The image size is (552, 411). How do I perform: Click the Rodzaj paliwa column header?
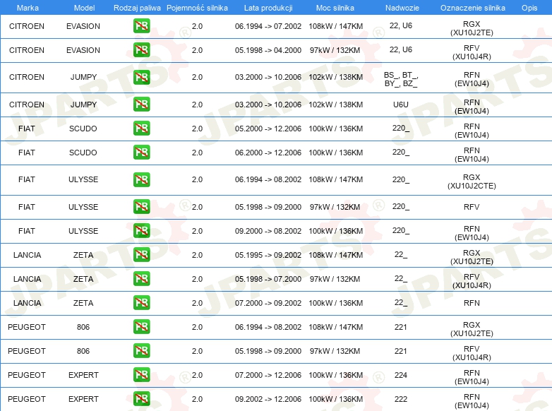click(x=137, y=8)
